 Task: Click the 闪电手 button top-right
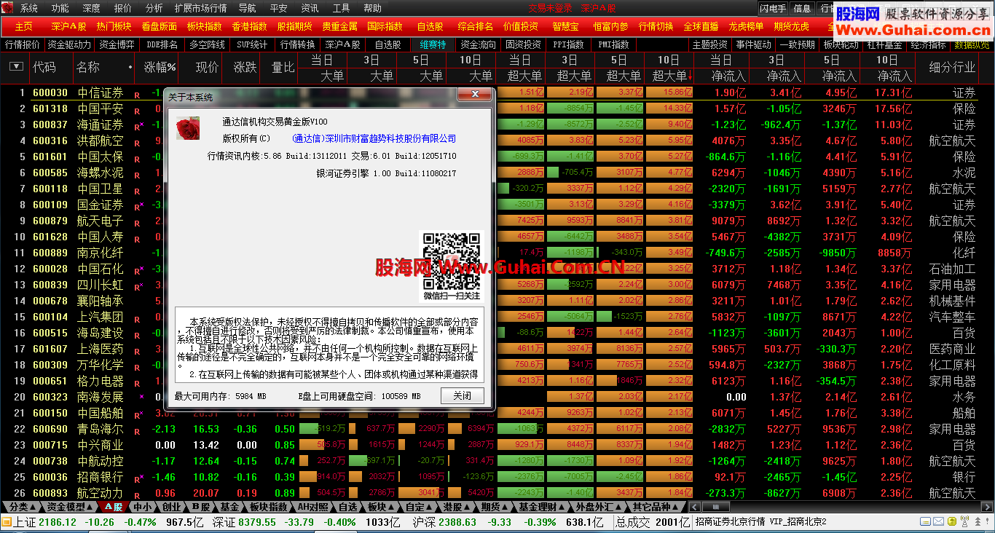[x=773, y=8]
